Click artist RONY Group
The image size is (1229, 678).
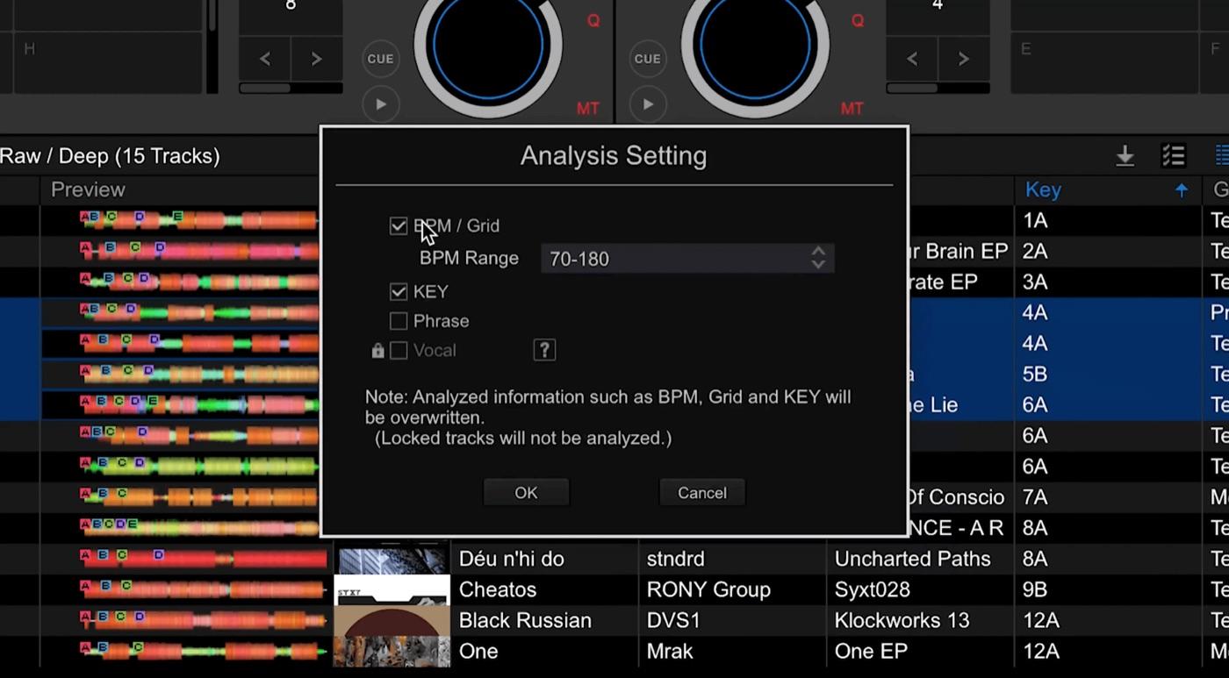pyautogui.click(x=708, y=589)
